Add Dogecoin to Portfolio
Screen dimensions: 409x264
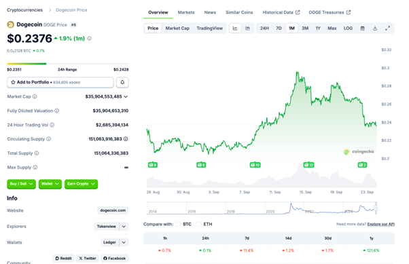coord(60,82)
